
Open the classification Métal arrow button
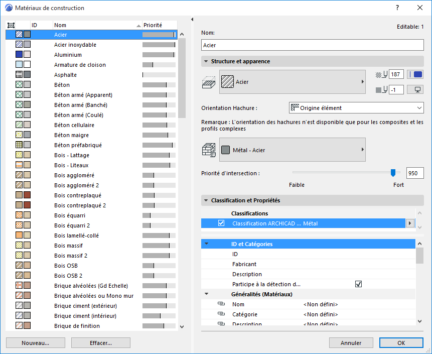click(x=410, y=223)
